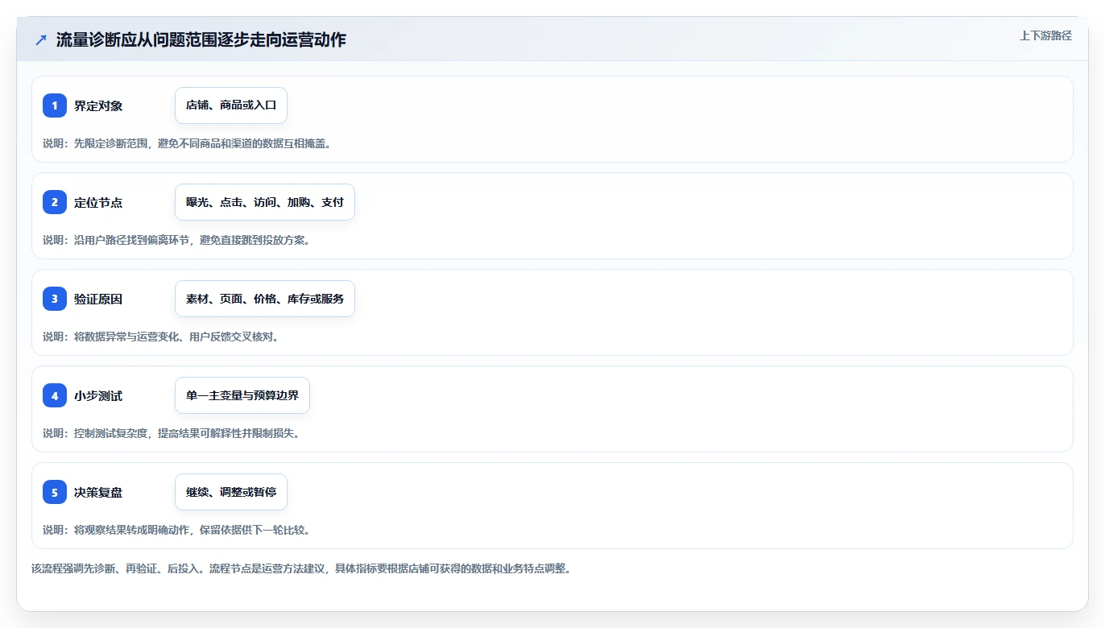
Task: Click the note starting 控制测试复杂度
Action: (x=172, y=433)
